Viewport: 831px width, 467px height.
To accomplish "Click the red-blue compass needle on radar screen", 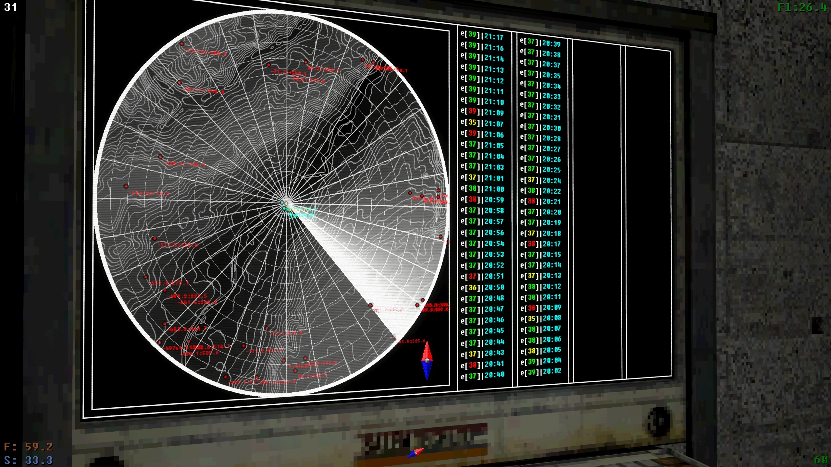I will point(427,360).
